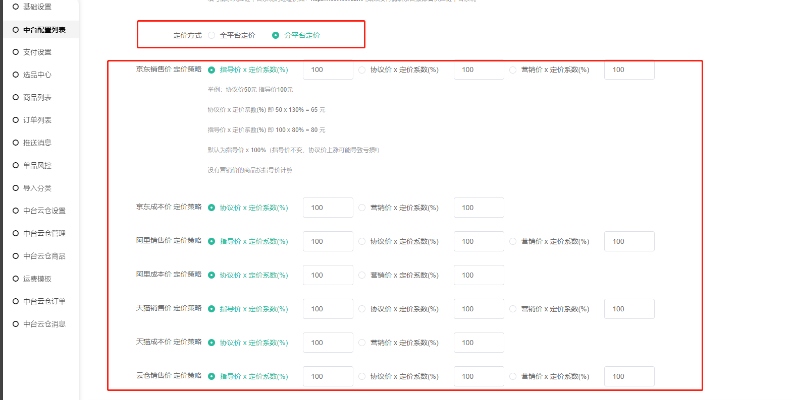Select 协议价 option for 阿里销售价 strategy
This screenshot has width=794, height=400.
tap(362, 241)
